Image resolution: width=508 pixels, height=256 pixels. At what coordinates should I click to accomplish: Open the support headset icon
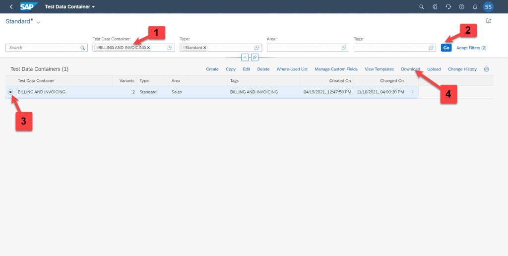click(448, 6)
